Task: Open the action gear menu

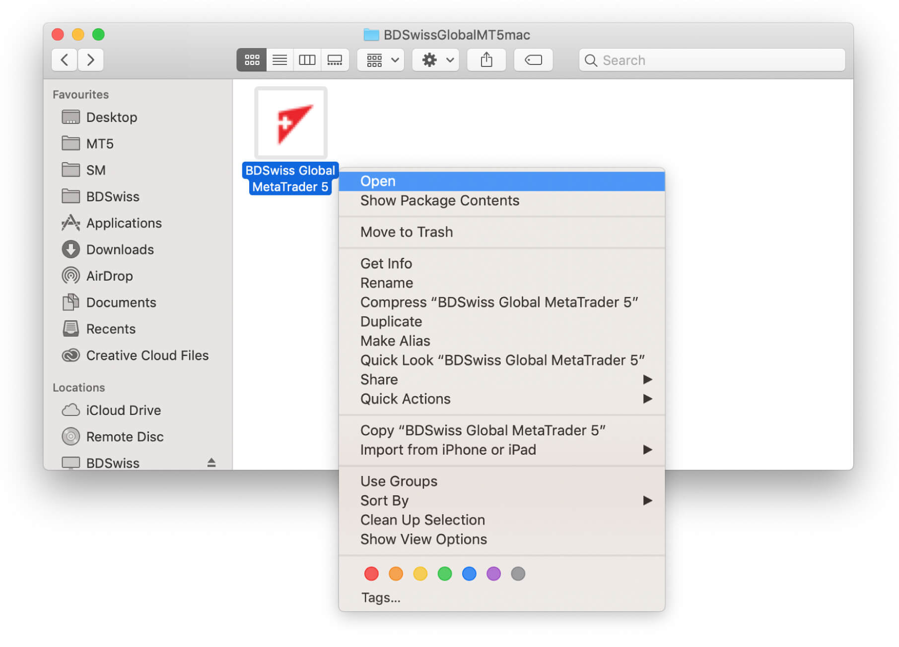Action: pyautogui.click(x=435, y=59)
